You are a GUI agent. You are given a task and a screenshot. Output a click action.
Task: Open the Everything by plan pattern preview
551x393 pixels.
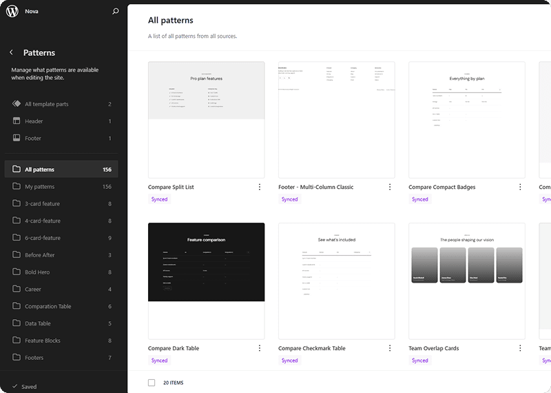(467, 120)
